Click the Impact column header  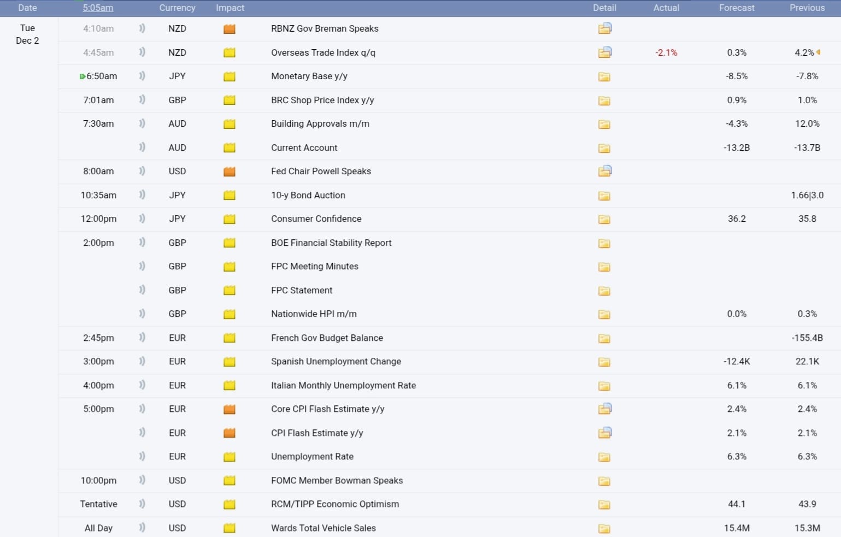point(230,8)
